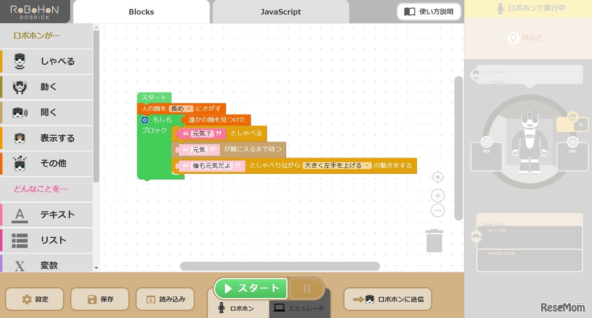Click the 保存 save button

coord(100,299)
